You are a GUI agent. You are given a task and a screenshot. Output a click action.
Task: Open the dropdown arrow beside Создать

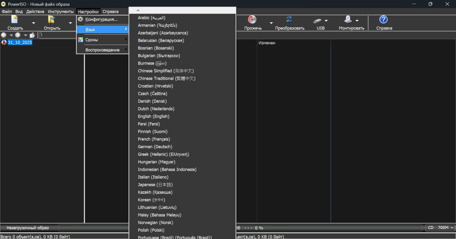pyautogui.click(x=34, y=23)
